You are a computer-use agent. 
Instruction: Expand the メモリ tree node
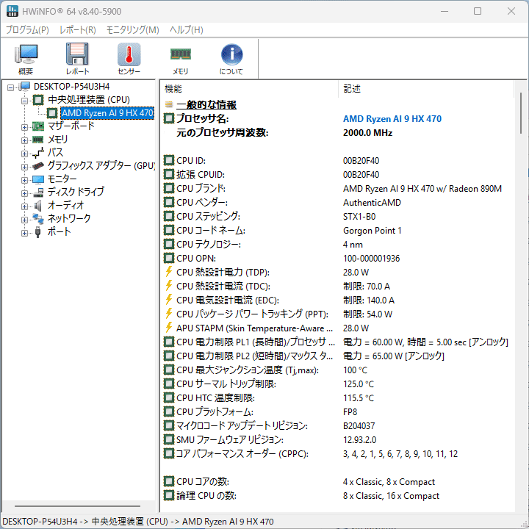[x=24, y=140]
